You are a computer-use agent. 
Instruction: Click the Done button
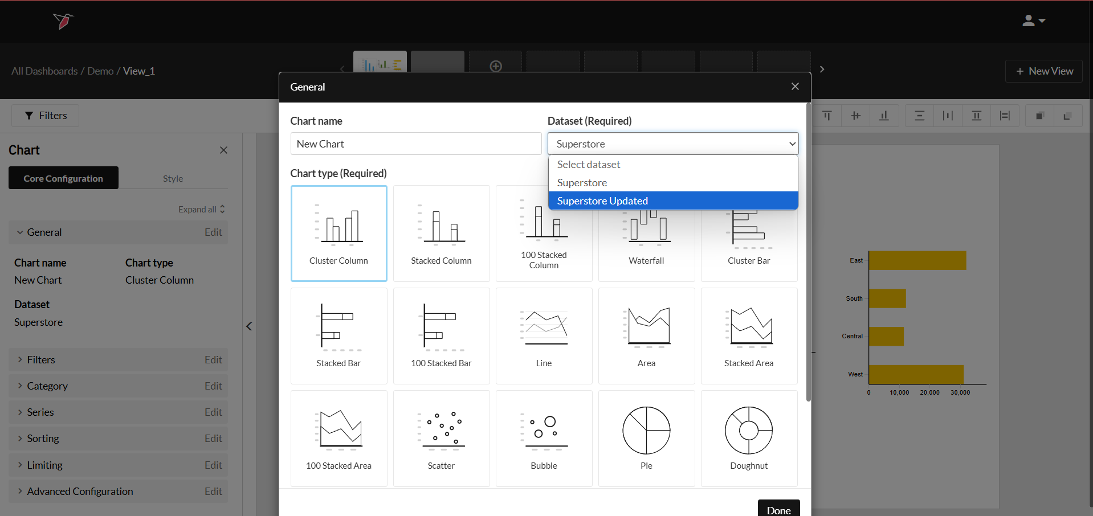(778, 509)
